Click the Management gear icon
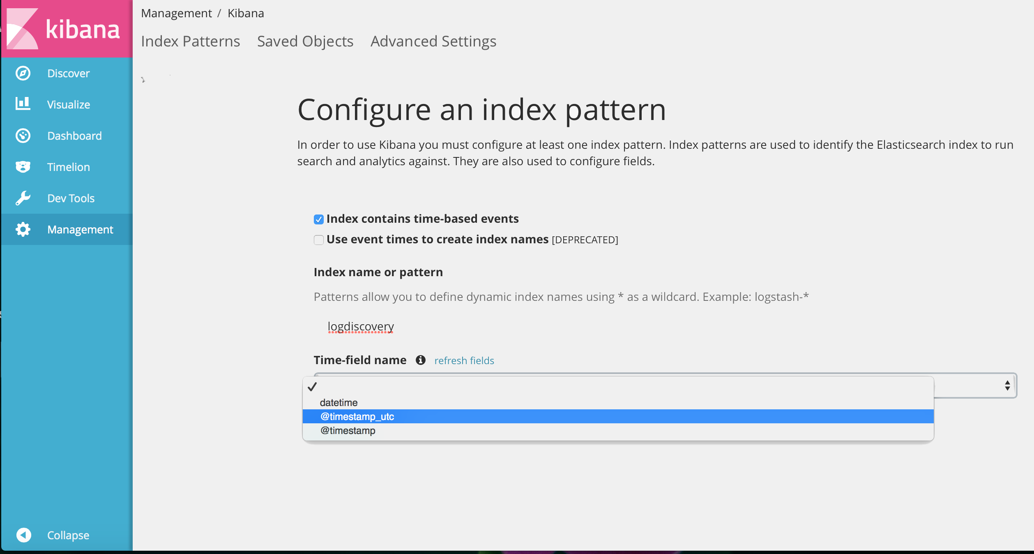1034x554 pixels. point(23,229)
